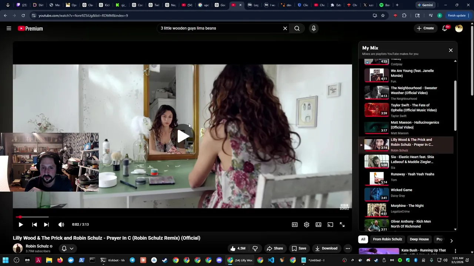The width and height of the screenshot is (474, 266).
Task: Open Gemini button in tab bar
Action: tap(425, 5)
